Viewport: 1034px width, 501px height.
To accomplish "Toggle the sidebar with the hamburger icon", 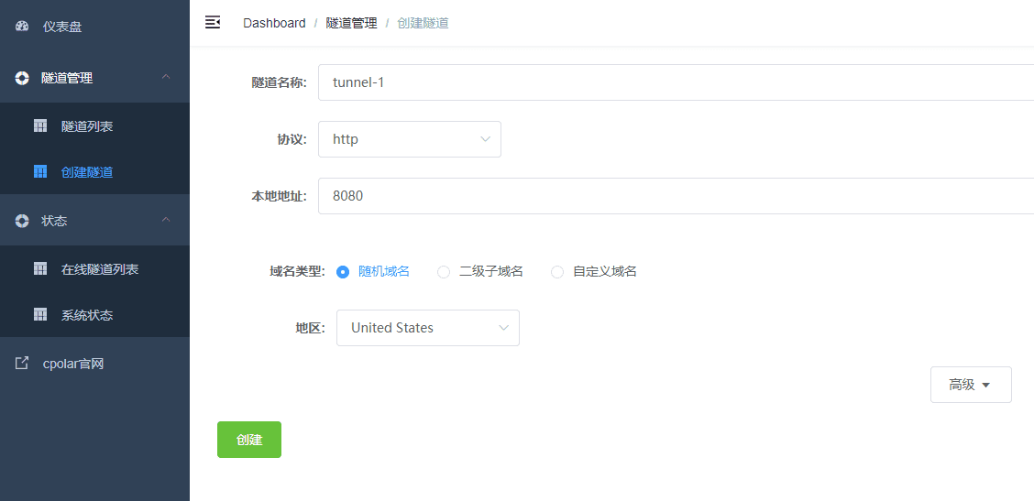I will [213, 22].
